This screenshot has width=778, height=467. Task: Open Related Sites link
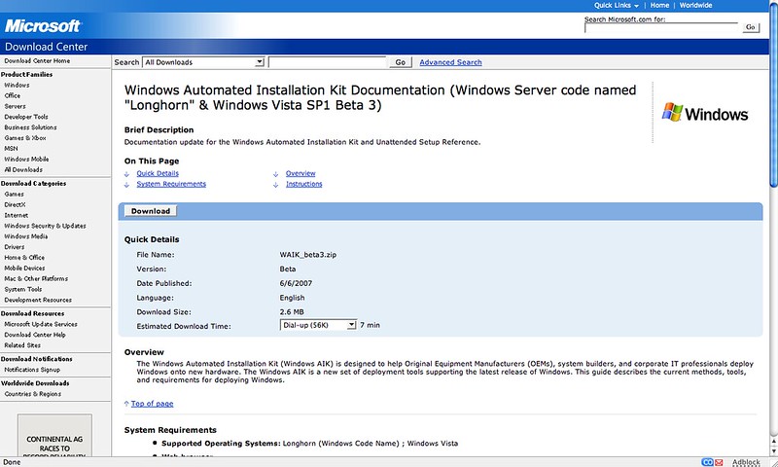pyautogui.click(x=22, y=345)
